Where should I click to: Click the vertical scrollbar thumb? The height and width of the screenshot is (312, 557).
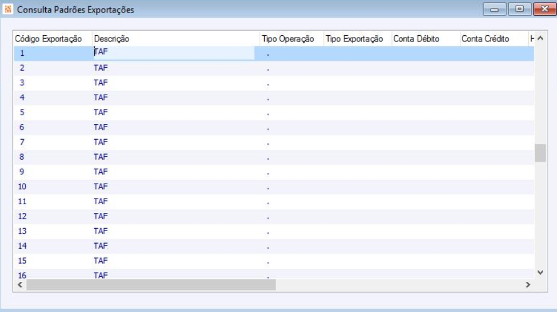pyautogui.click(x=540, y=153)
